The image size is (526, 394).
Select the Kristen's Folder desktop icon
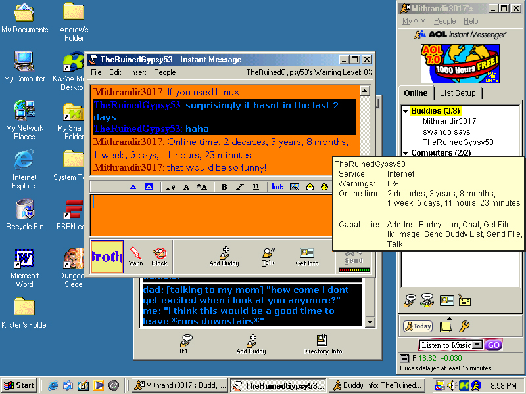coord(25,313)
